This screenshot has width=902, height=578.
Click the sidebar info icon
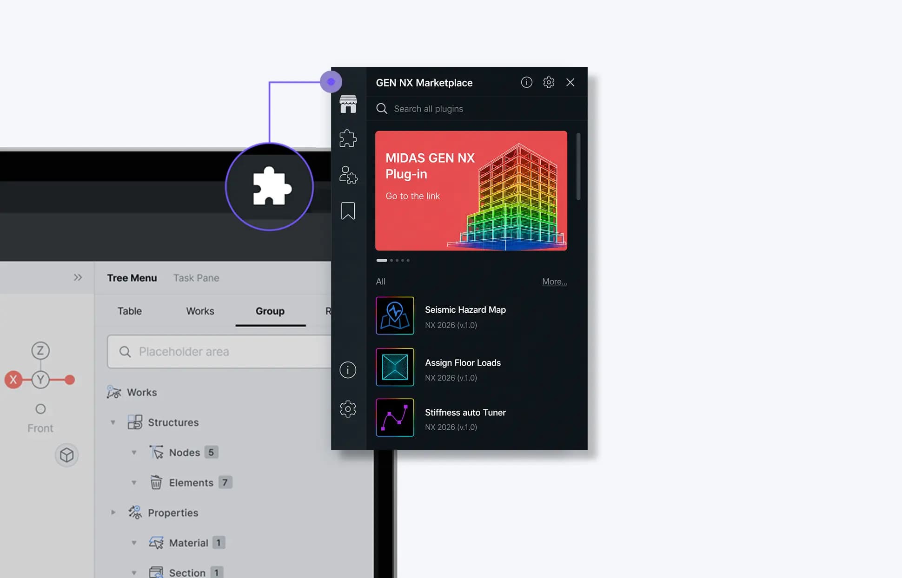click(348, 370)
